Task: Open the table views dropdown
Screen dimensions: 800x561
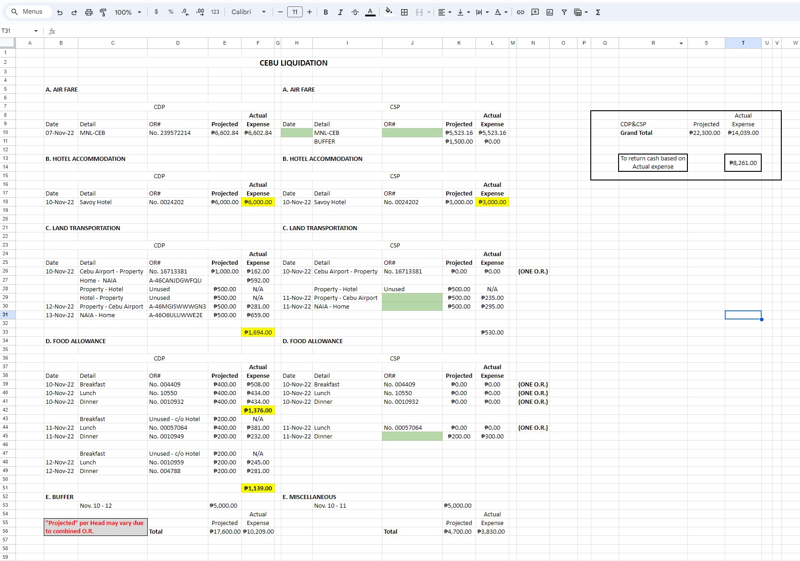Action: click(x=581, y=12)
